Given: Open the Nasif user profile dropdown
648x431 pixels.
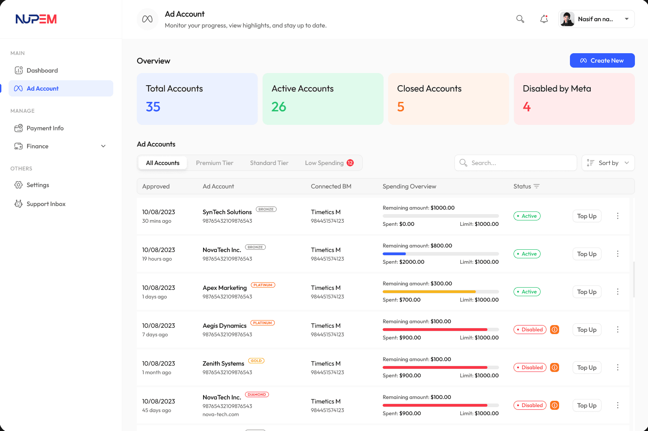Looking at the screenshot, I should (596, 19).
